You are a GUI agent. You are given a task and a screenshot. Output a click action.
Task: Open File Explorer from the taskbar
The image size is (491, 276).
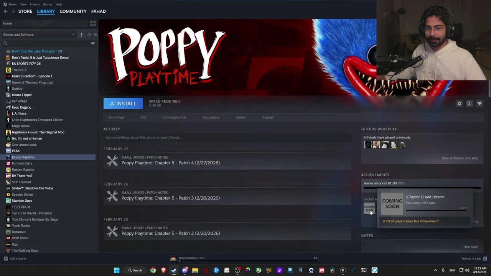coord(195,270)
